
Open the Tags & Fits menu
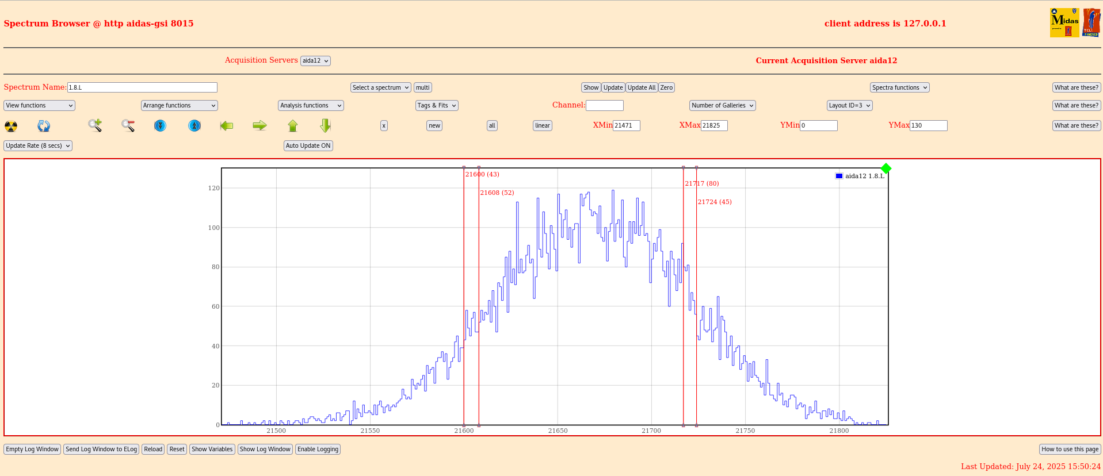(x=437, y=106)
